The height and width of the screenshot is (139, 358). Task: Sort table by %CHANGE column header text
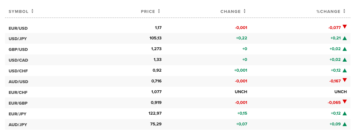pyautogui.click(x=328, y=11)
